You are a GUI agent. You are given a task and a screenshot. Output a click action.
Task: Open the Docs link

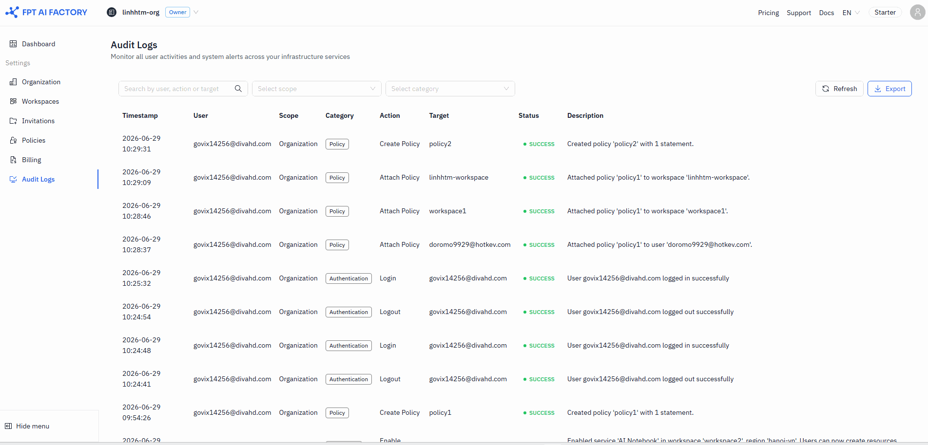point(827,13)
